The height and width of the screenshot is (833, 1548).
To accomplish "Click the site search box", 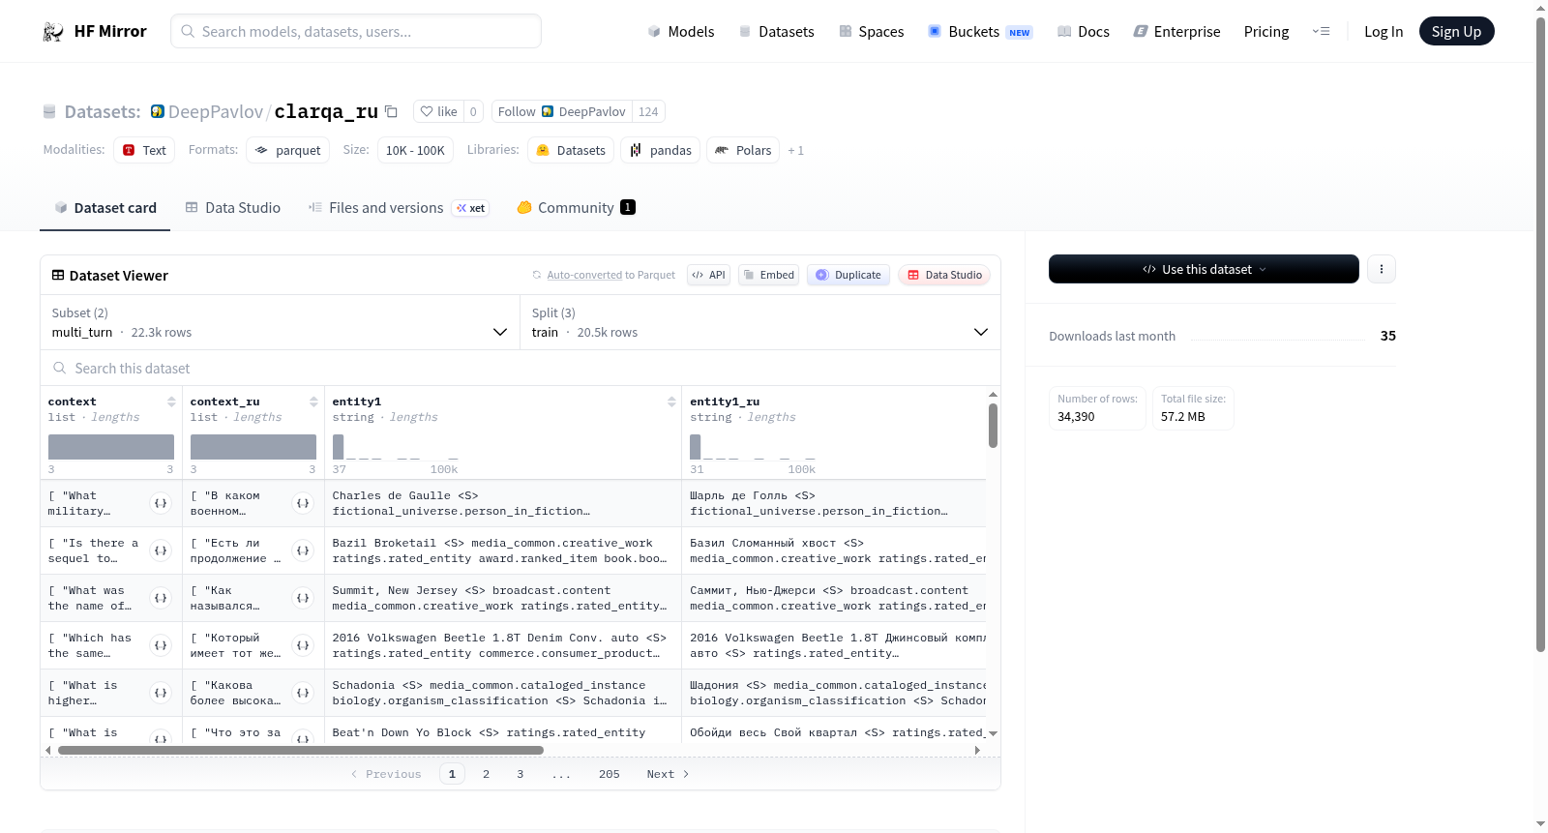I will pos(356,31).
